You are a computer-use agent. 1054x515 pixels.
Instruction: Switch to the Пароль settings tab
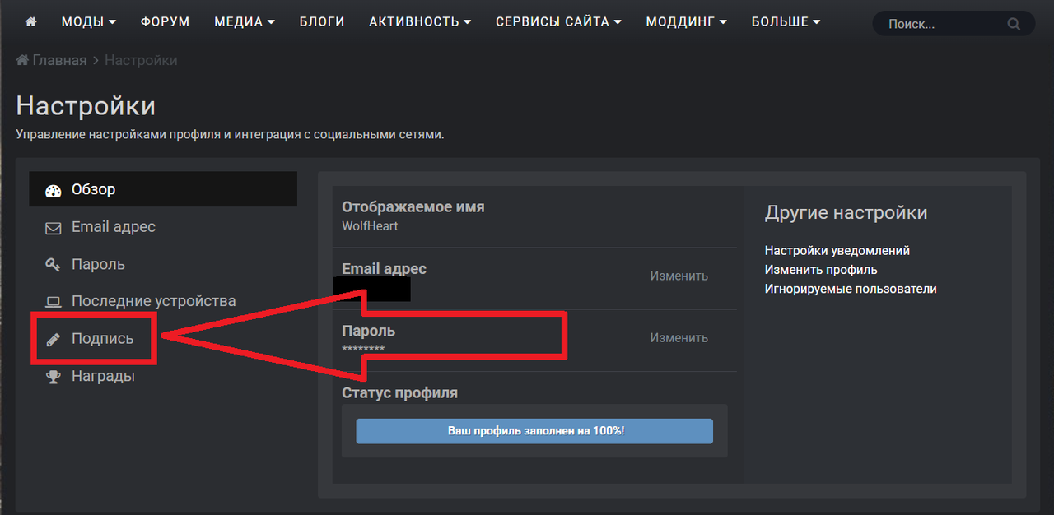click(x=163, y=264)
